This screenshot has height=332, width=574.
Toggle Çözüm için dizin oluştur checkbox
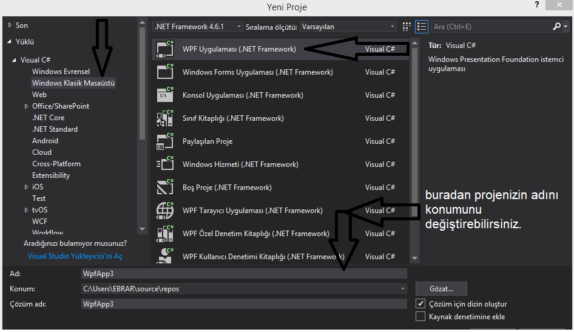click(x=420, y=303)
